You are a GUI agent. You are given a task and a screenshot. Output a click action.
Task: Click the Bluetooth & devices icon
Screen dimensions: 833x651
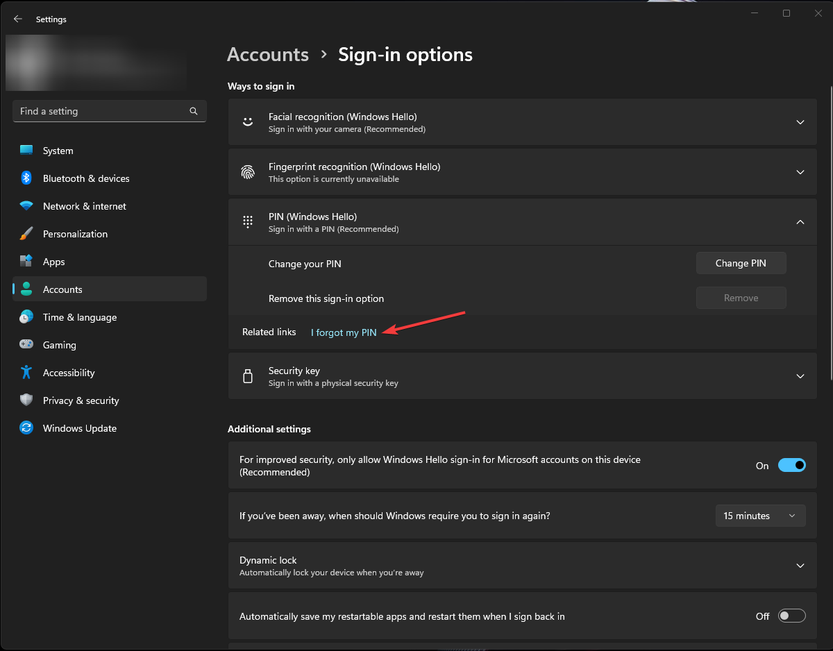pyautogui.click(x=26, y=178)
